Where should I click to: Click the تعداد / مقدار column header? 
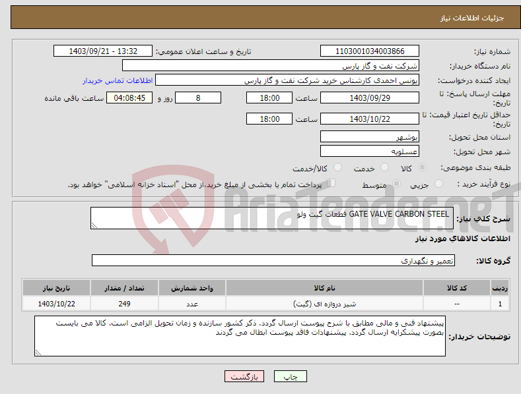point(124,288)
